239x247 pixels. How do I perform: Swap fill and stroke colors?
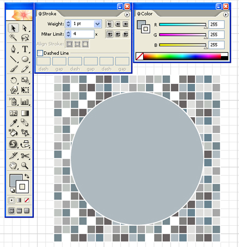[x=27, y=176]
